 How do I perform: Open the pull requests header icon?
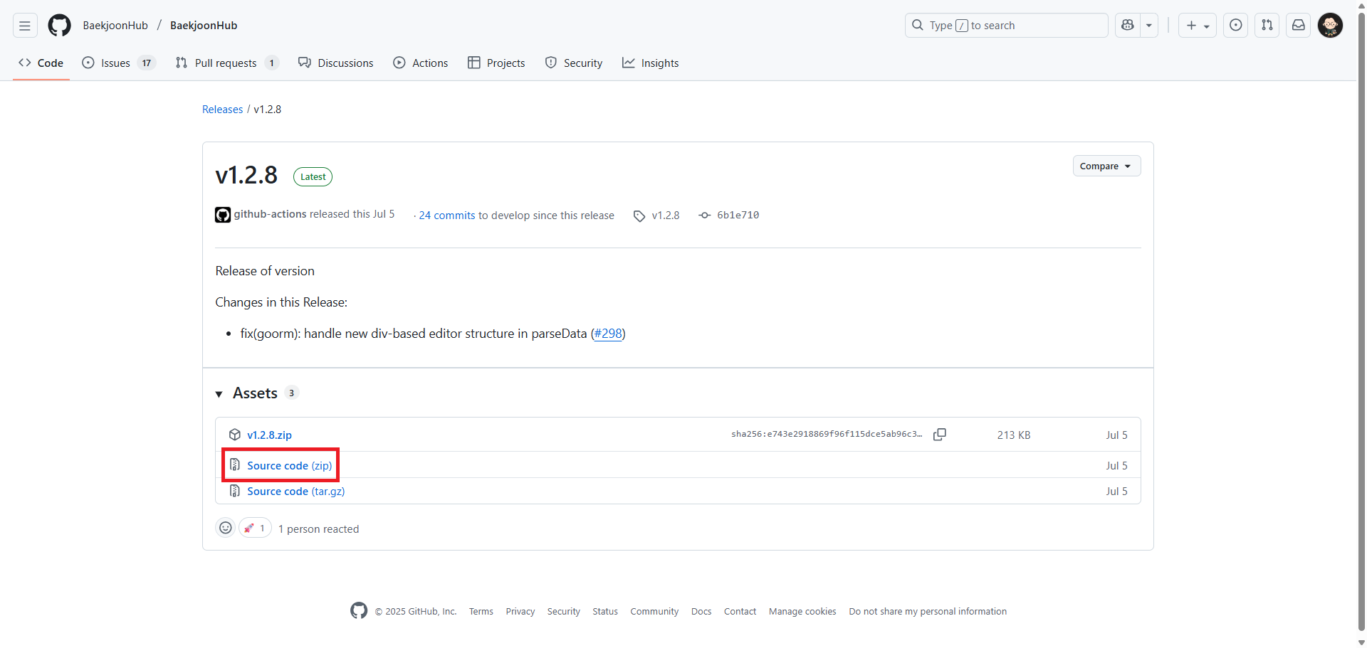click(x=1267, y=26)
